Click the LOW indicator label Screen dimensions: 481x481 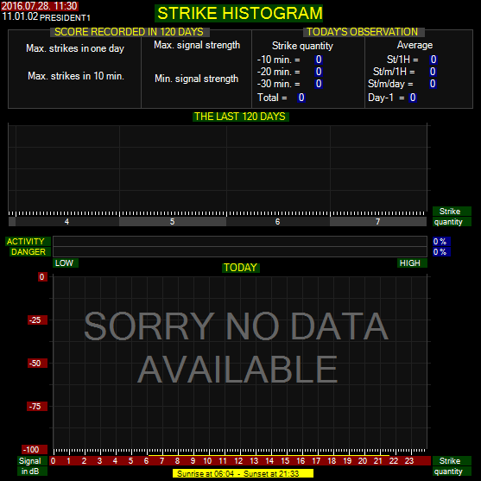point(66,263)
